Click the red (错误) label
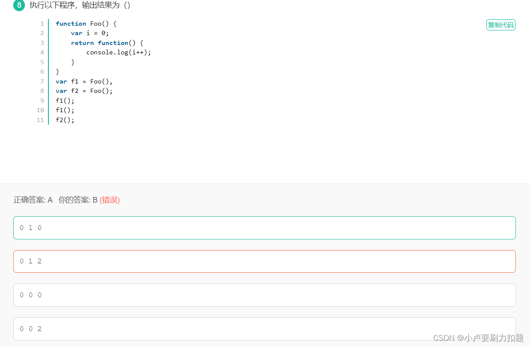 pyautogui.click(x=110, y=200)
